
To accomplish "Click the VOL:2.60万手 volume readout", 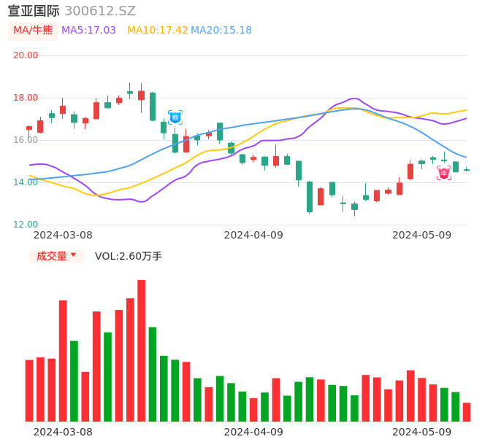I will pyautogui.click(x=129, y=256).
